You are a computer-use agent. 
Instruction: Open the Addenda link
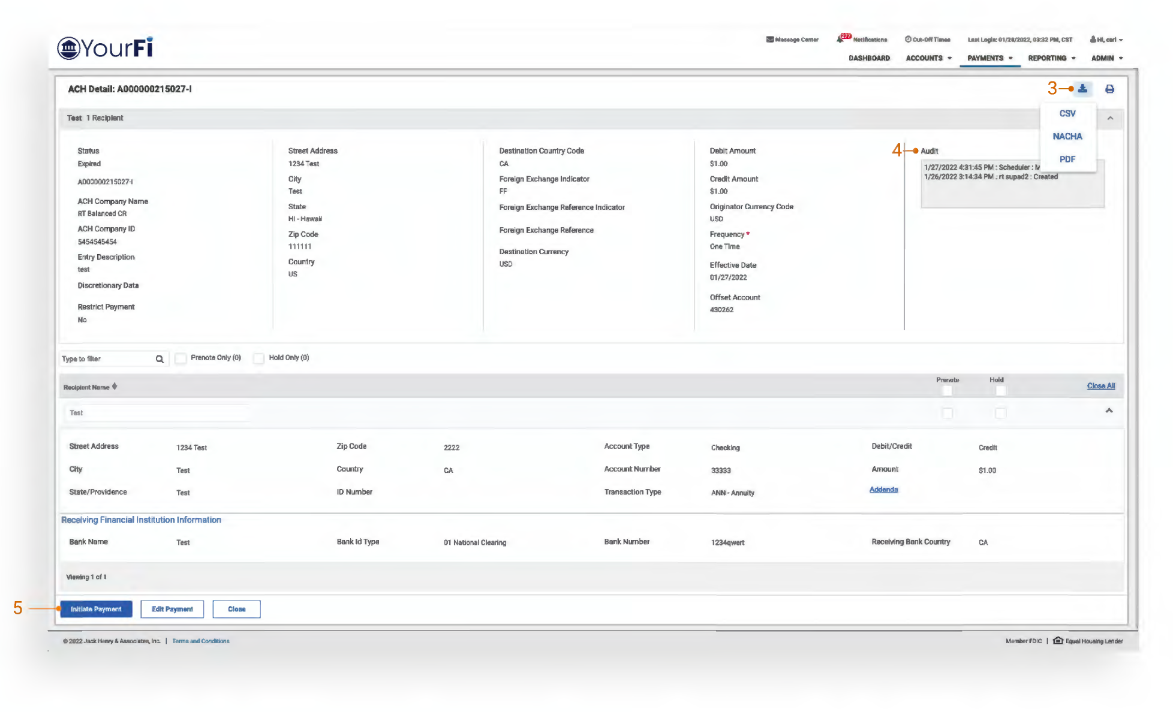click(x=883, y=490)
